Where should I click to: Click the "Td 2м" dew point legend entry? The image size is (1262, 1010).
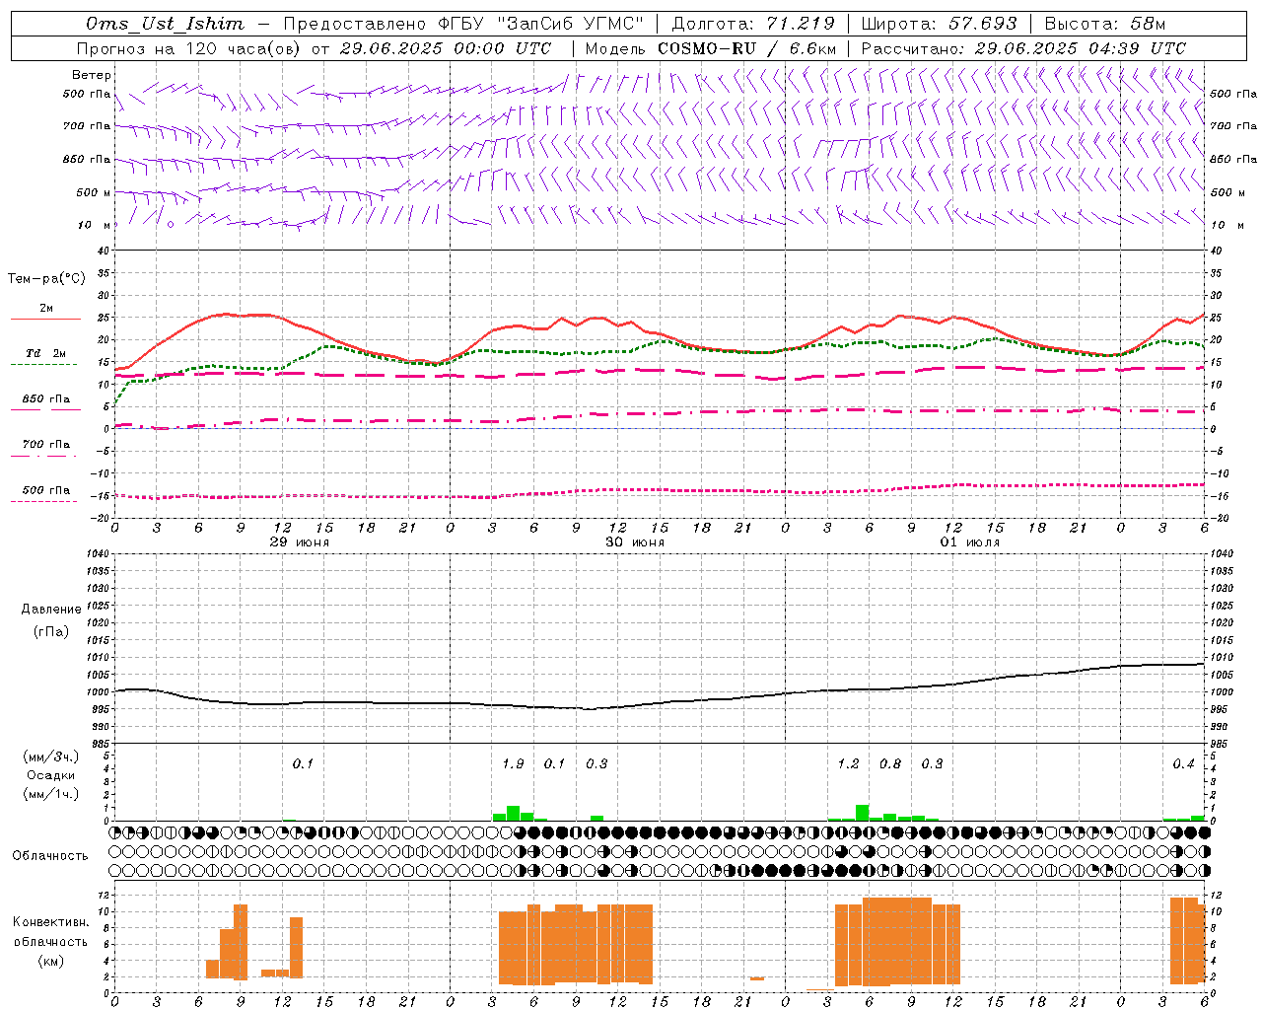pos(46,353)
